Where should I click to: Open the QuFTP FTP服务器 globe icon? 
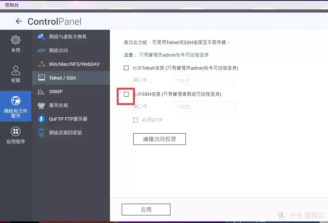coord(41,119)
